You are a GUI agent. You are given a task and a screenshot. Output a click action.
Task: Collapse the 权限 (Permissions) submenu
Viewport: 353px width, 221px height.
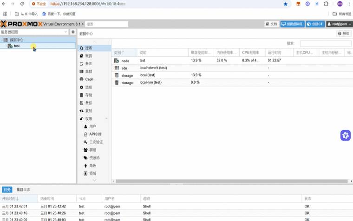(106, 119)
